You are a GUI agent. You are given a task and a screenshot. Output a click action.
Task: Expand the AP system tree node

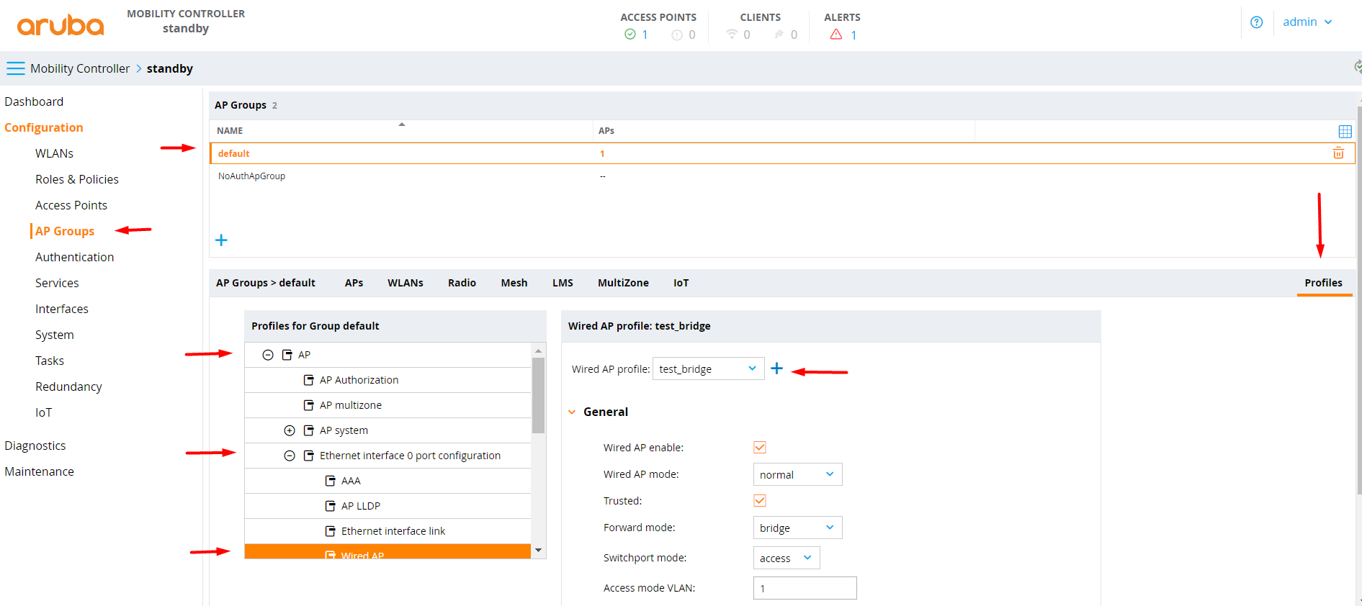290,430
